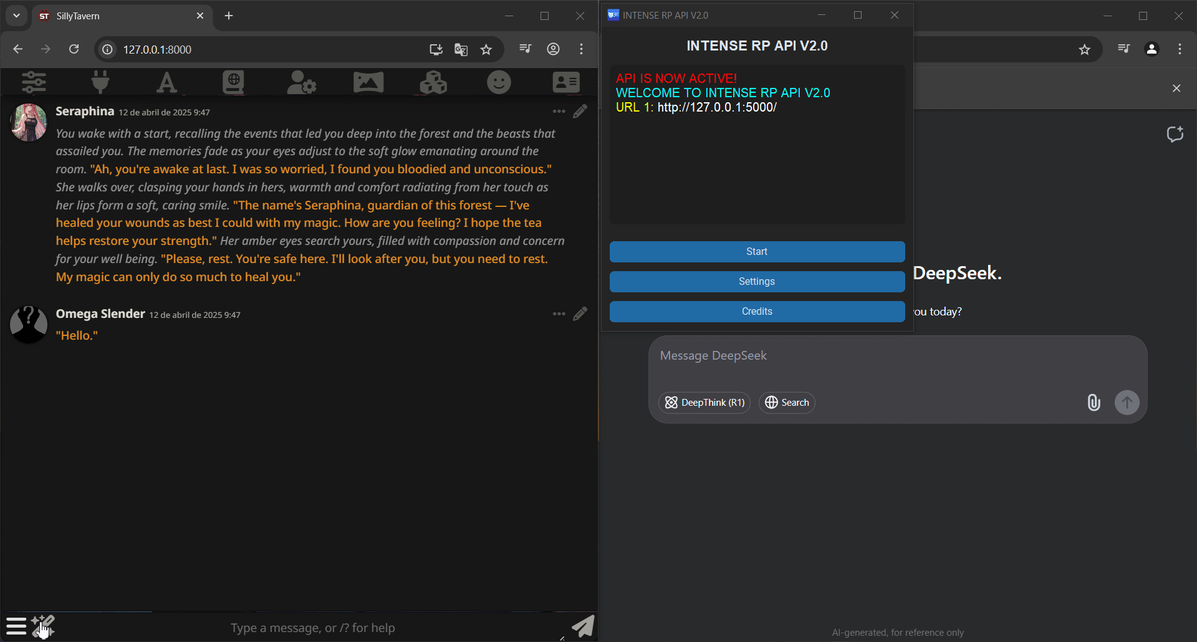View site information icon beside URL
This screenshot has width=1197, height=642.
tap(108, 49)
